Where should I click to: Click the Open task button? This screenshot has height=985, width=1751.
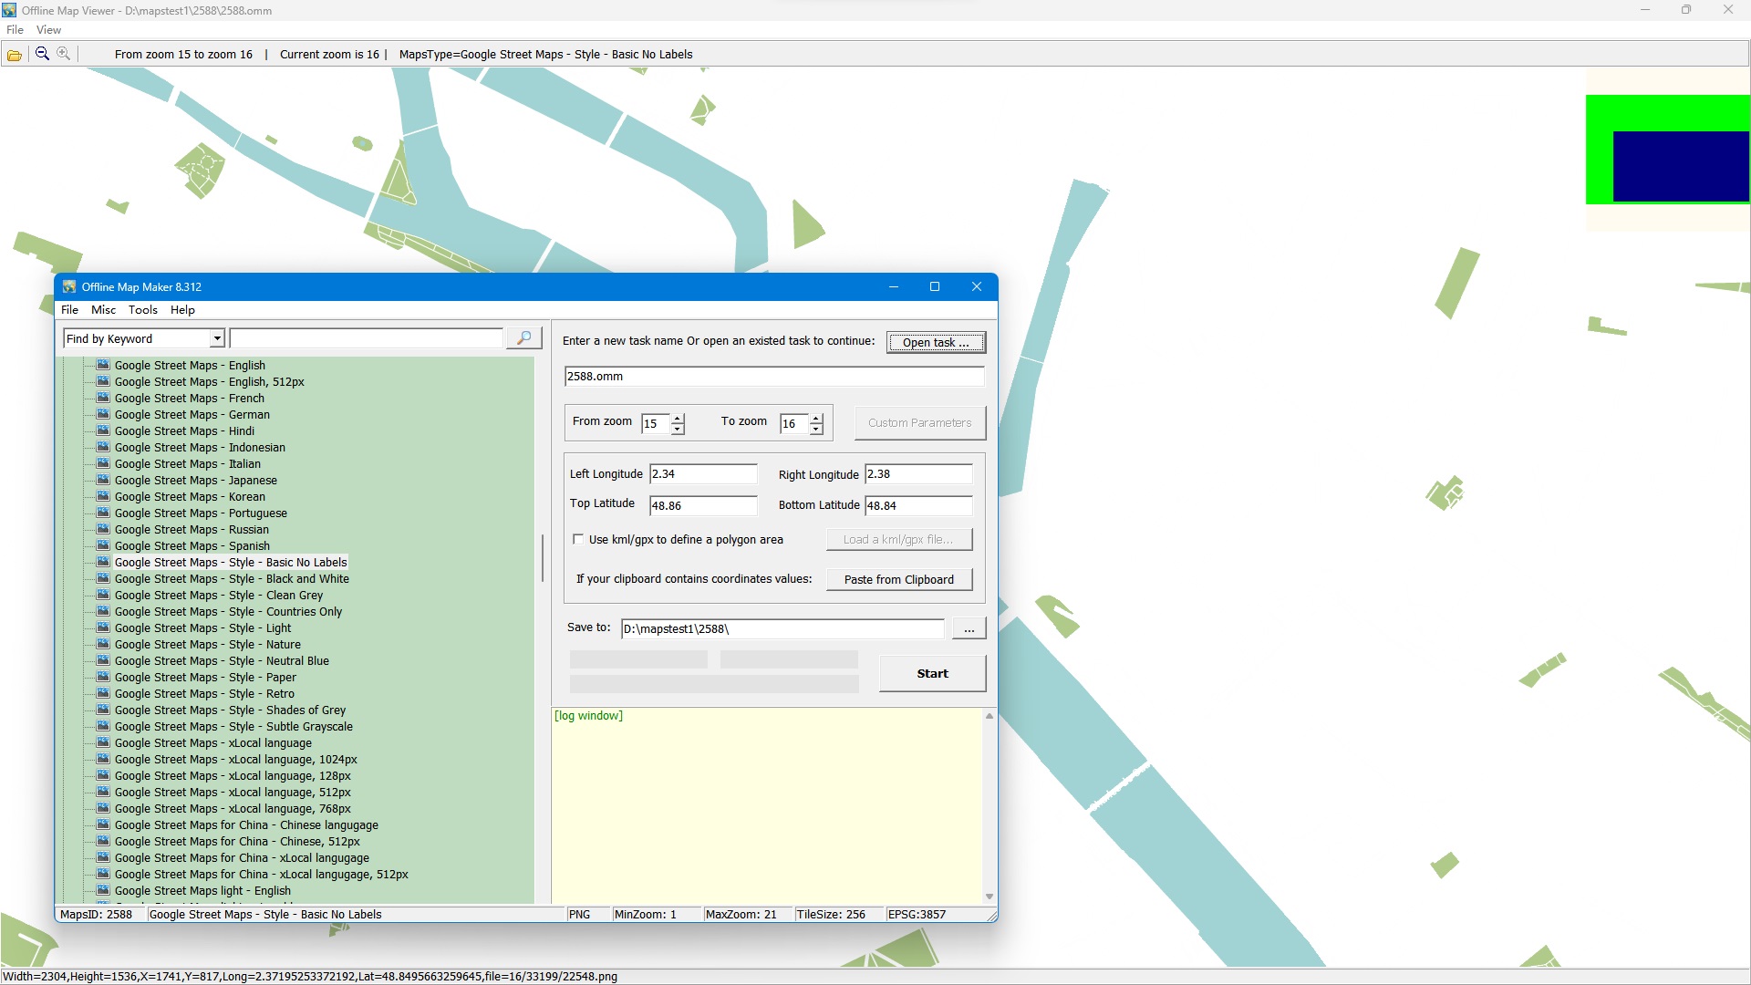point(936,342)
